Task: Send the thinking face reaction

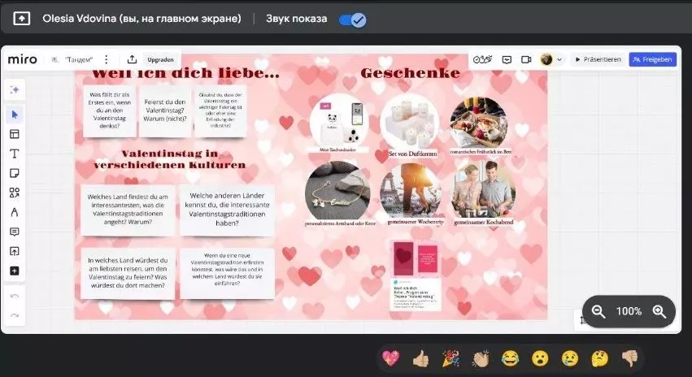Action: 600,358
